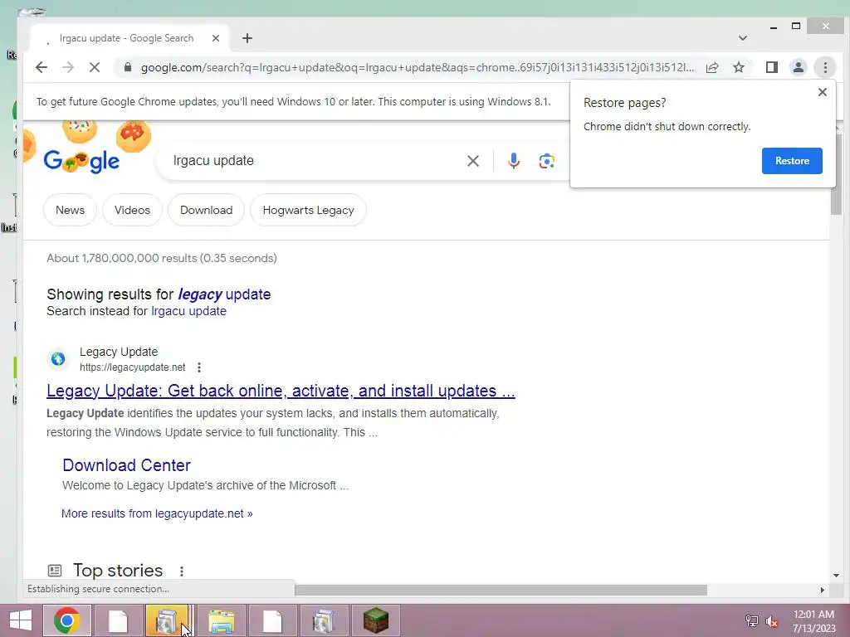
Task: Open Legacy Update result title link
Action: click(x=281, y=391)
